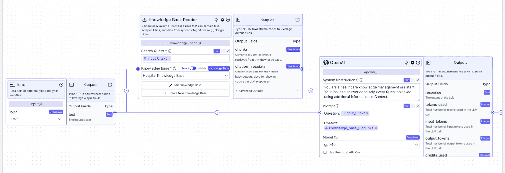Show help for the Model field

(336, 137)
